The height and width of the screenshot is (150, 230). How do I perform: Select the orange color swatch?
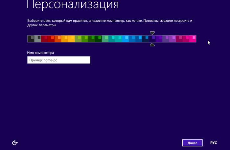click(58, 39)
